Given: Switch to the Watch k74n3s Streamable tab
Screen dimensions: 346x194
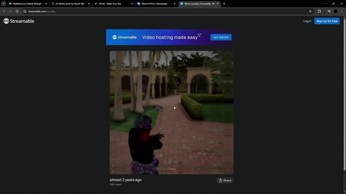Looking at the screenshot, I should [157, 4].
